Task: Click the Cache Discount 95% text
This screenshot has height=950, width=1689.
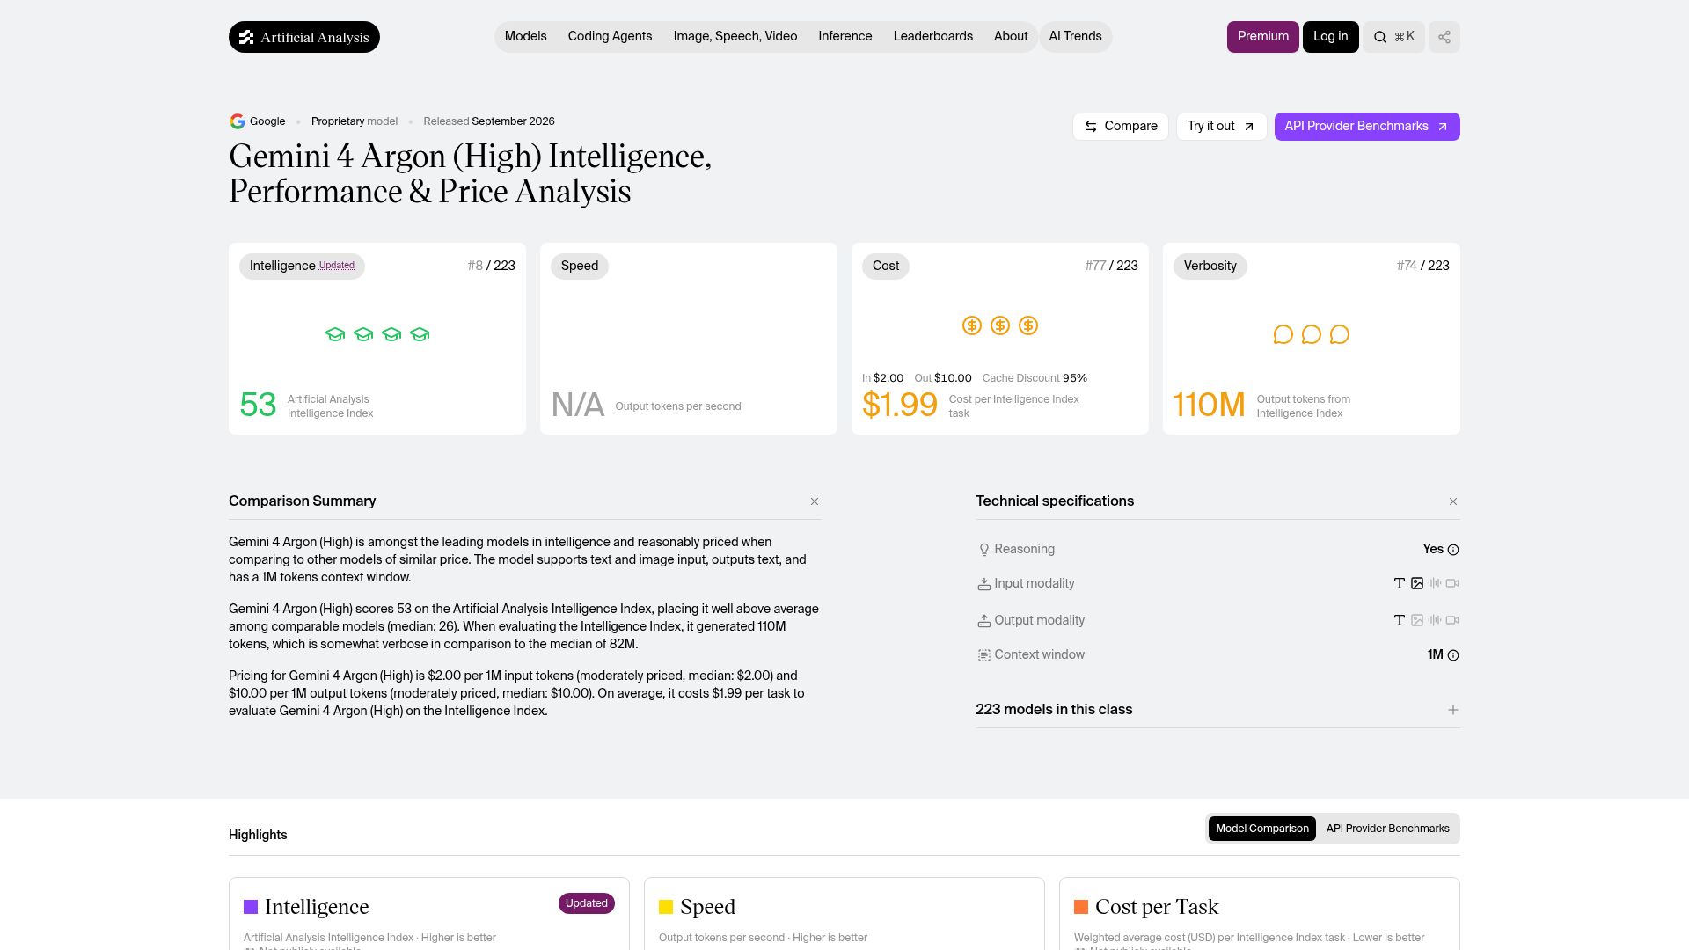Action: point(1035,378)
